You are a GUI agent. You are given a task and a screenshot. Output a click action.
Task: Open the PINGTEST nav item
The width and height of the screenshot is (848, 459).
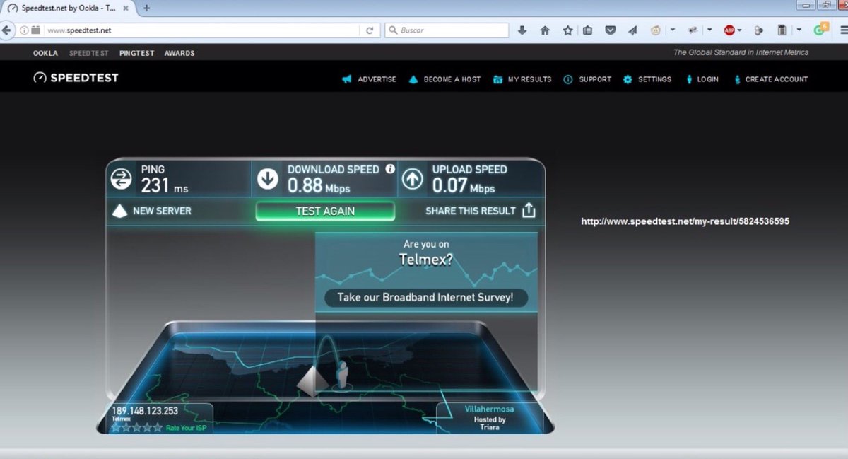tap(137, 53)
